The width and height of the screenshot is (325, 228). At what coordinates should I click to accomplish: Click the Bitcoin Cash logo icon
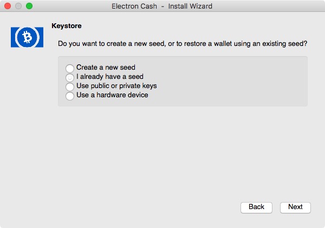tap(27, 37)
